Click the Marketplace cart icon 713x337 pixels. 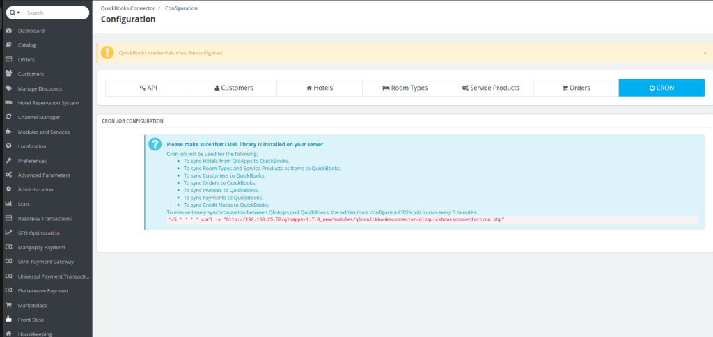tap(8, 305)
